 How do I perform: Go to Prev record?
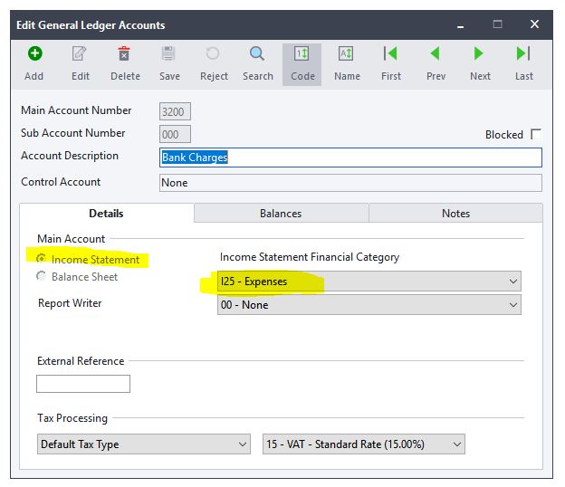pyautogui.click(x=436, y=54)
